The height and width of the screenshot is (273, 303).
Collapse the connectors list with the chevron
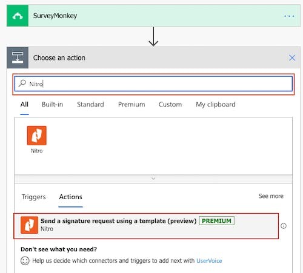pyautogui.click(x=153, y=179)
